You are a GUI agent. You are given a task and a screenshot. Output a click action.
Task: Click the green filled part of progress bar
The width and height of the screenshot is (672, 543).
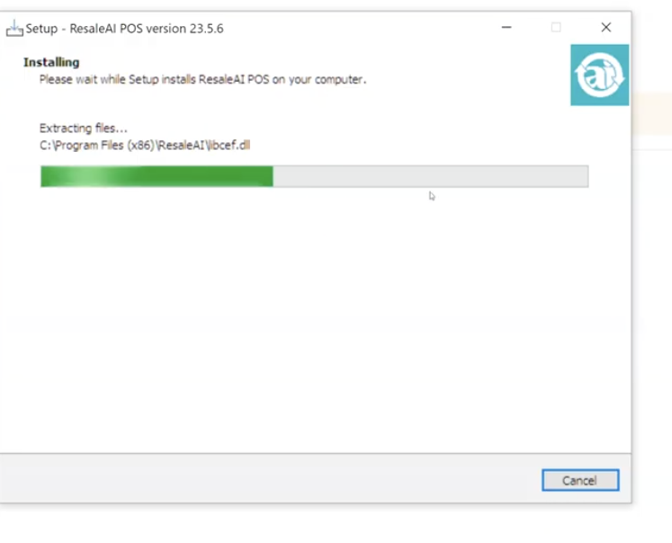[157, 176]
